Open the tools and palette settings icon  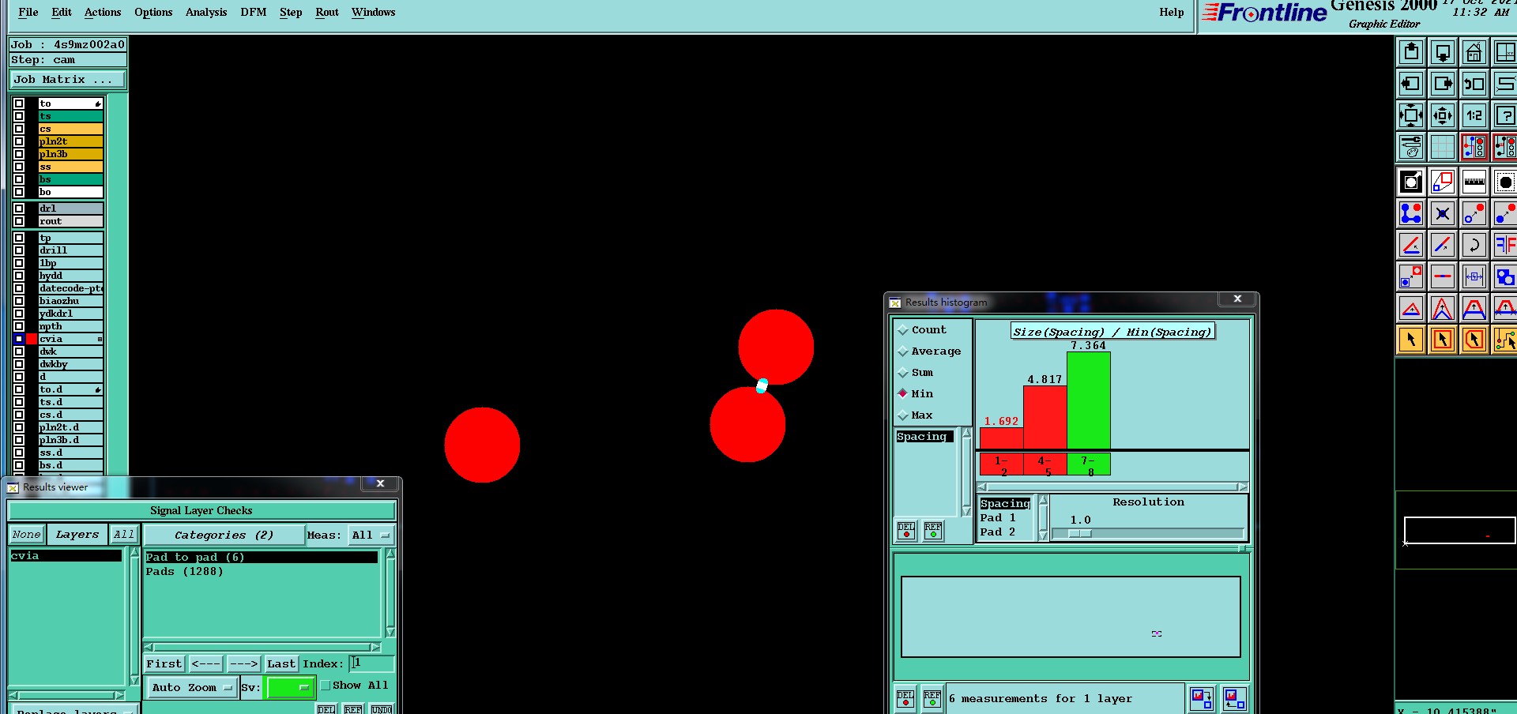click(1411, 147)
